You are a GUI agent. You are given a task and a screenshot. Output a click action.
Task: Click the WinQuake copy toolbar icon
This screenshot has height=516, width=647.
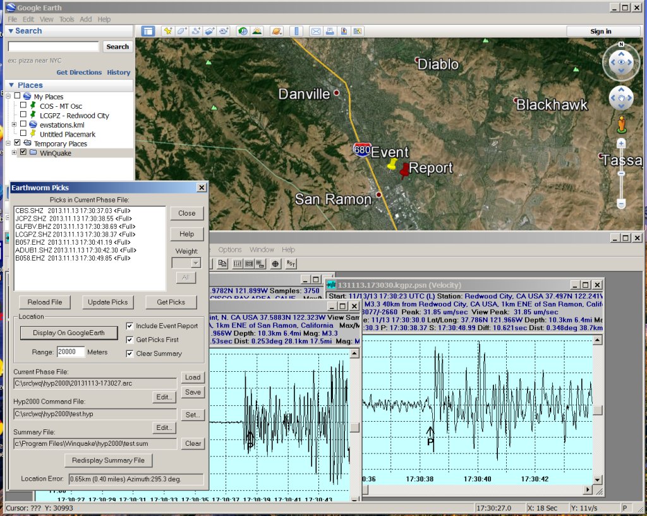222,263
